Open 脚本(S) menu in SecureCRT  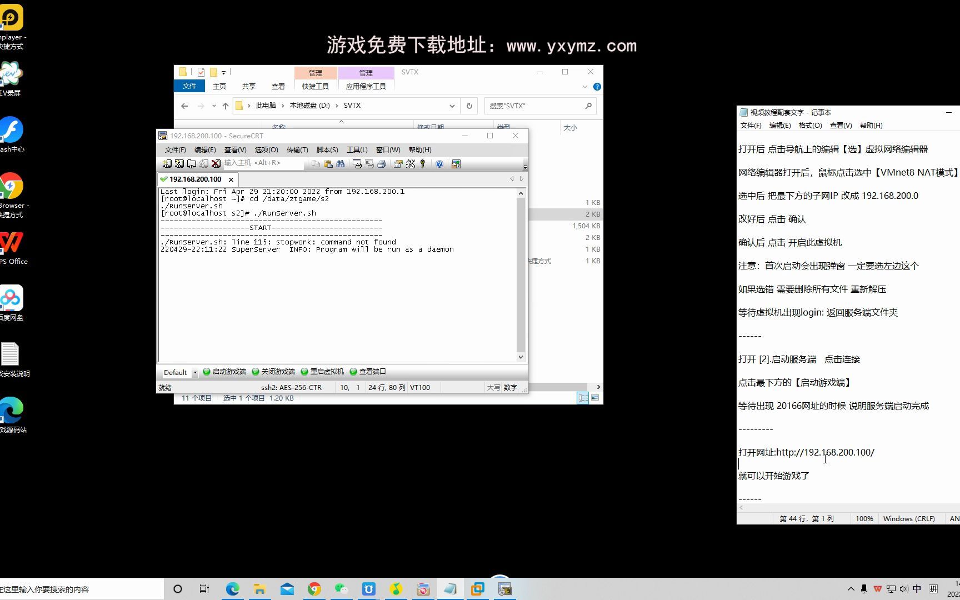pyautogui.click(x=327, y=150)
